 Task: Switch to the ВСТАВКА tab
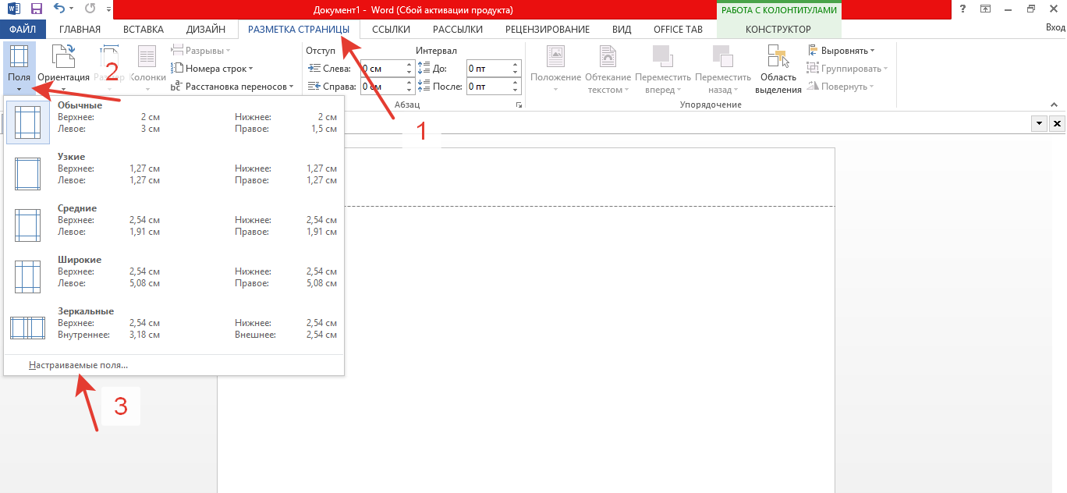(x=144, y=30)
